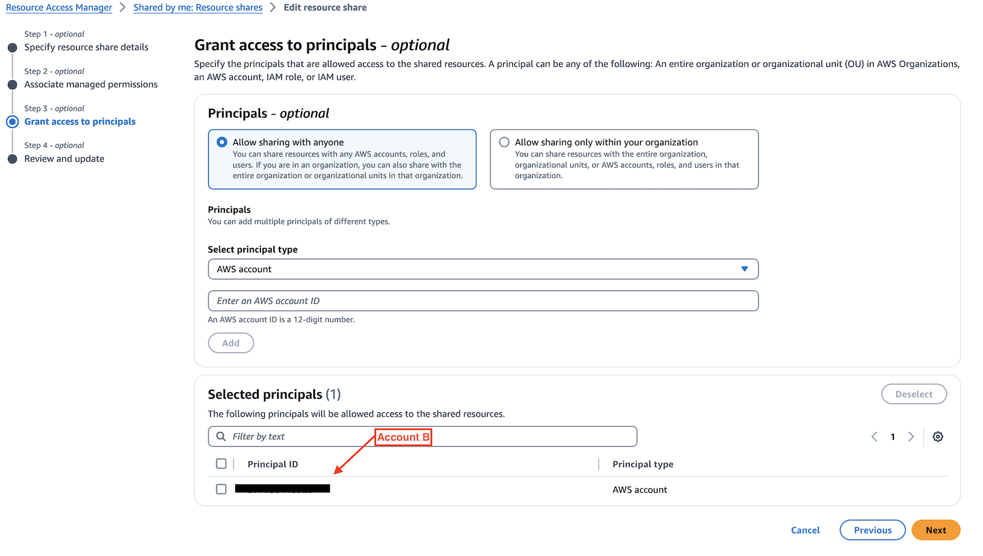Click the Previous button
This screenshot has width=983, height=556.
click(x=872, y=530)
